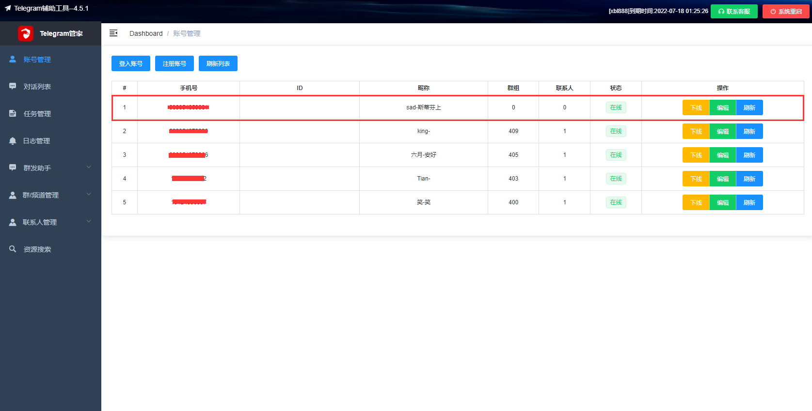This screenshot has width=812, height=411.
Task: Click 下线 for sad-斯蒂芬上 account
Action: click(696, 107)
